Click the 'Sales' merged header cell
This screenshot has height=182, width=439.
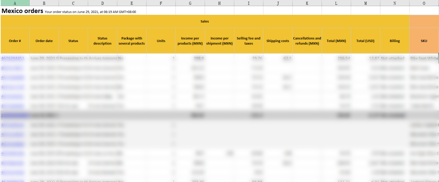click(x=205, y=21)
